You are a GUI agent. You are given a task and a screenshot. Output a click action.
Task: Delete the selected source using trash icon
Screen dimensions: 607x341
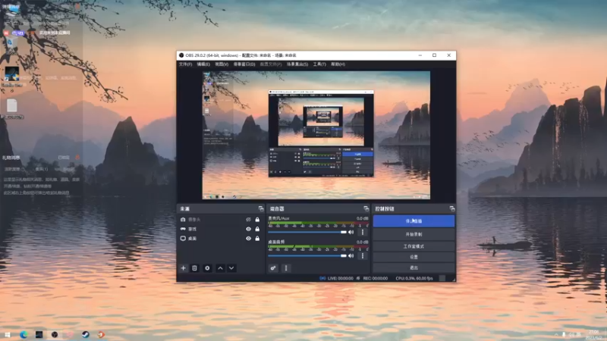195,268
